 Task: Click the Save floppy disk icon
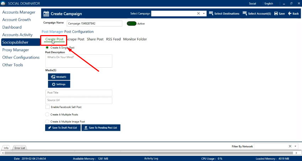pyautogui.click(x=276, y=14)
